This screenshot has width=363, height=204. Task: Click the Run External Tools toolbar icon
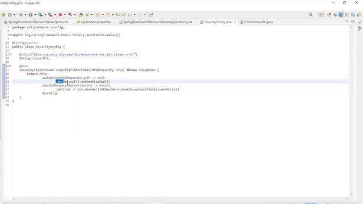50,15
